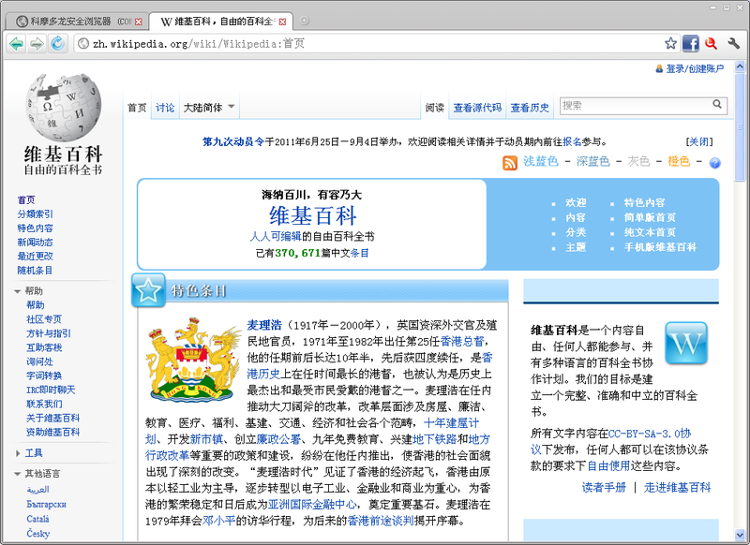Open 新闻动态 in the sidebar

point(35,243)
